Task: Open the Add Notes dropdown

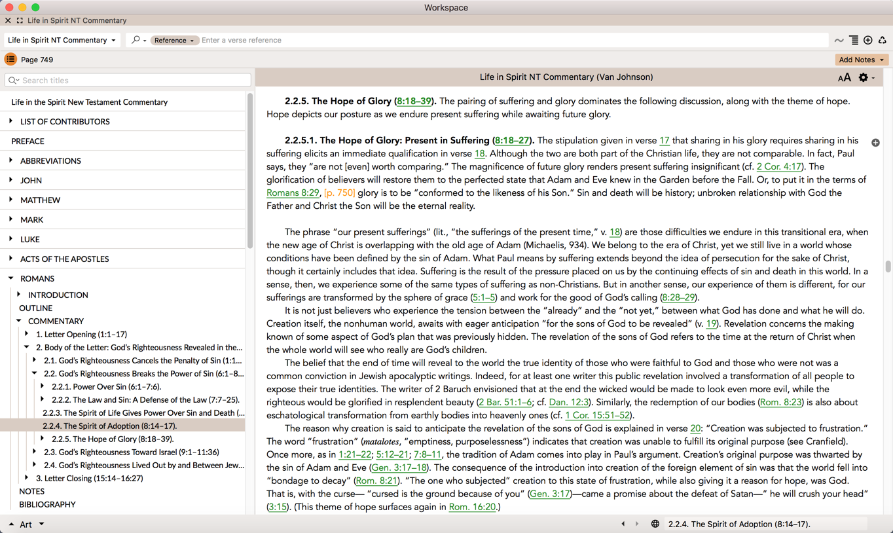Action: point(862,60)
